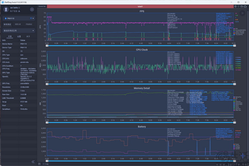This screenshot has width=249, height=166.
Task: Switch to the 常规测试 tab
Action: tap(7, 24)
